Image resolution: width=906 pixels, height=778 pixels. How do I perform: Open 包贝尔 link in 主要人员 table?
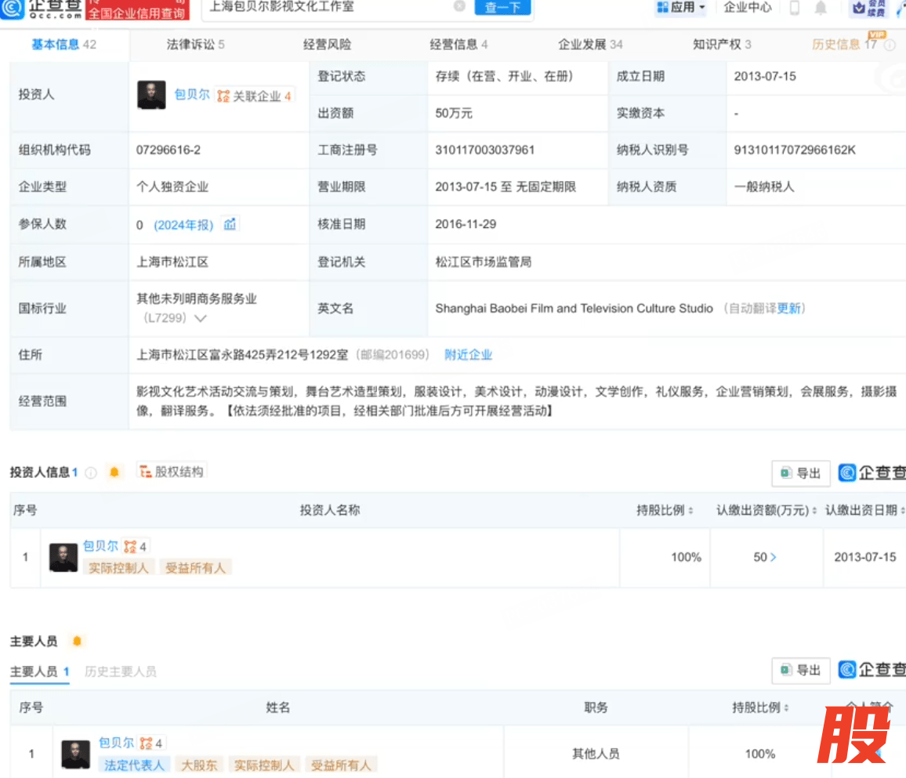pyautogui.click(x=116, y=743)
